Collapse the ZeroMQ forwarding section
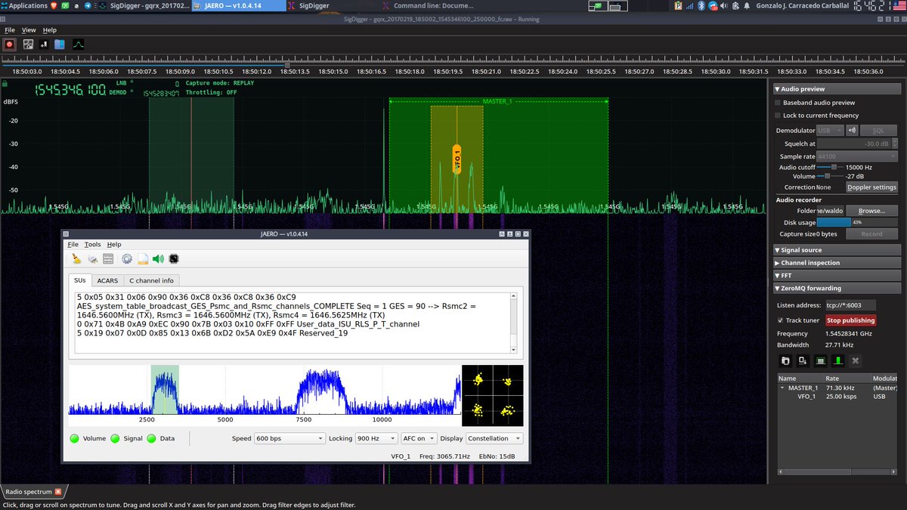Viewport: 907px width, 510px height. pyautogui.click(x=837, y=288)
